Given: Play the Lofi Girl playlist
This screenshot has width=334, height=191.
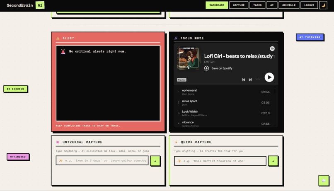Looking at the screenshot, I should [x=269, y=77].
